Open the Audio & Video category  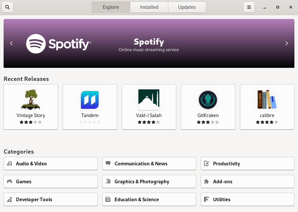51,164
